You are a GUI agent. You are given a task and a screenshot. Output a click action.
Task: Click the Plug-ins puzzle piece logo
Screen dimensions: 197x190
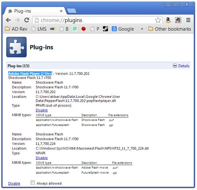coord(16,47)
